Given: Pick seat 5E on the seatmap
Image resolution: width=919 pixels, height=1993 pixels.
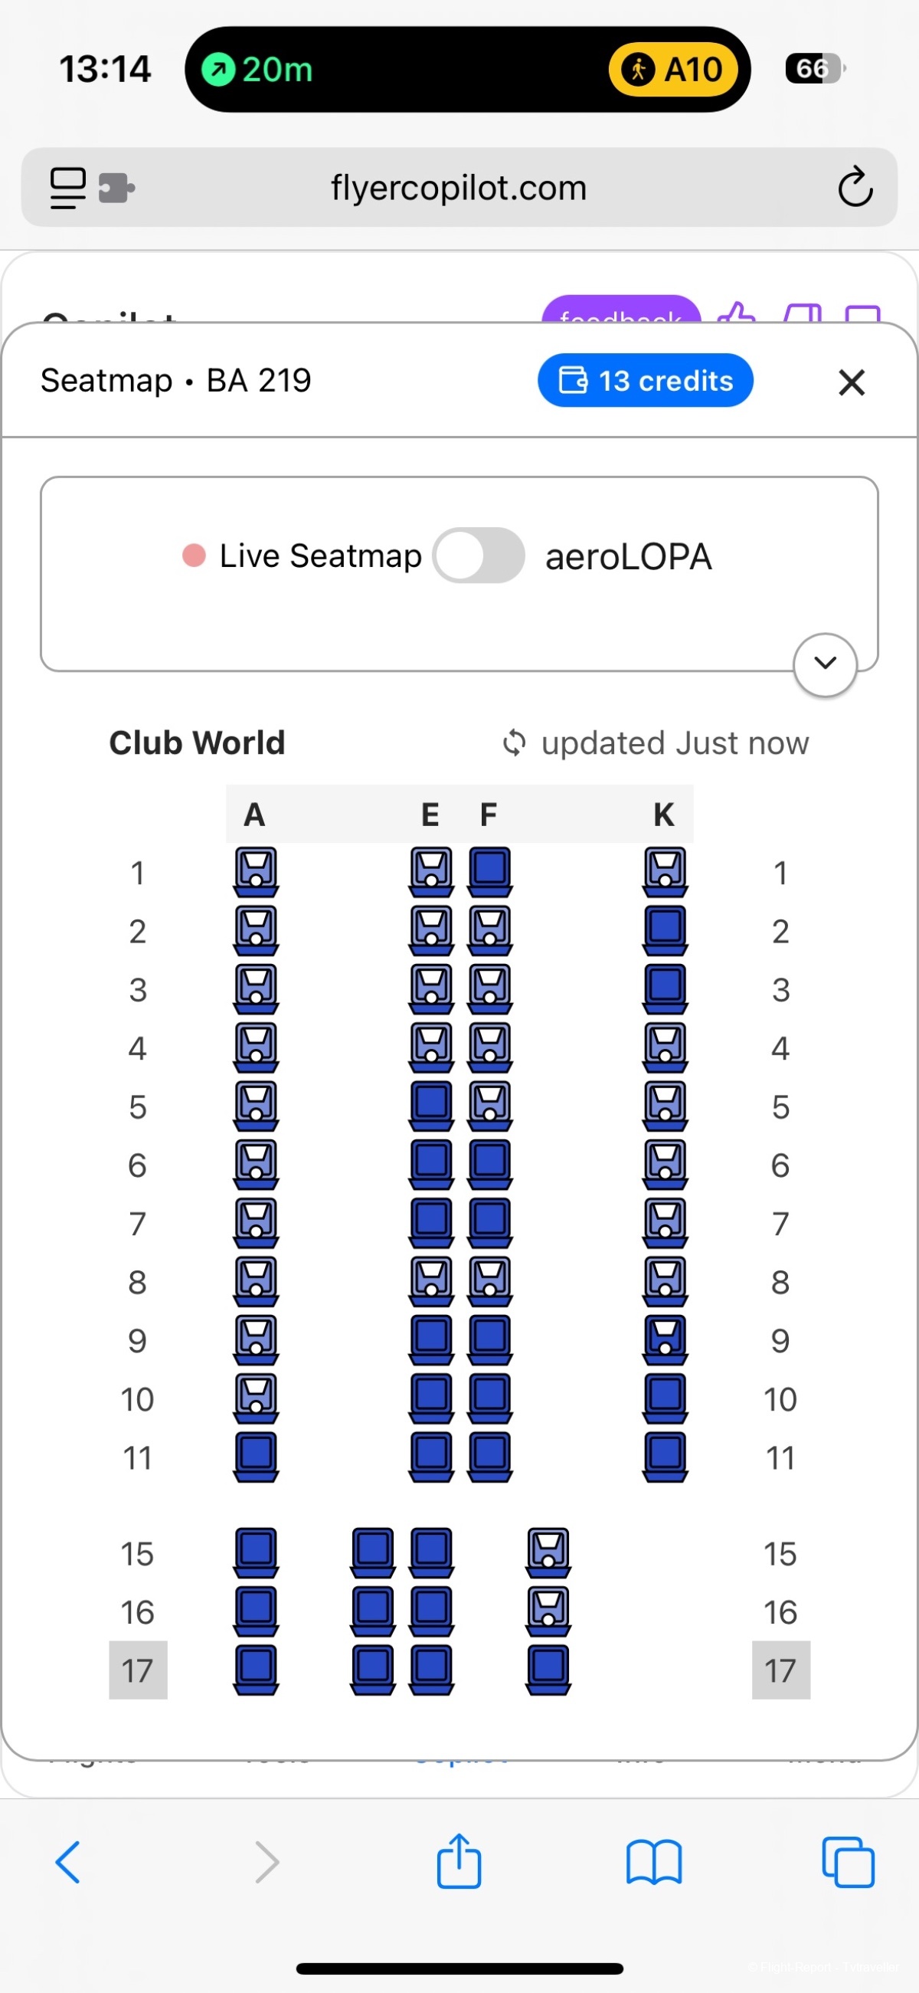Looking at the screenshot, I should (431, 1106).
